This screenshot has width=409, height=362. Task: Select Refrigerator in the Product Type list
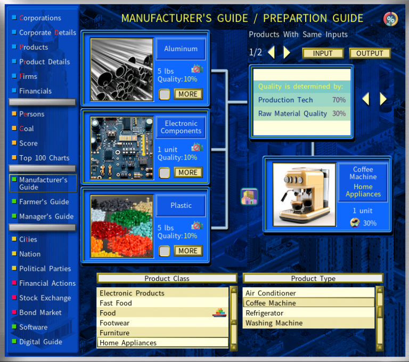tap(264, 313)
